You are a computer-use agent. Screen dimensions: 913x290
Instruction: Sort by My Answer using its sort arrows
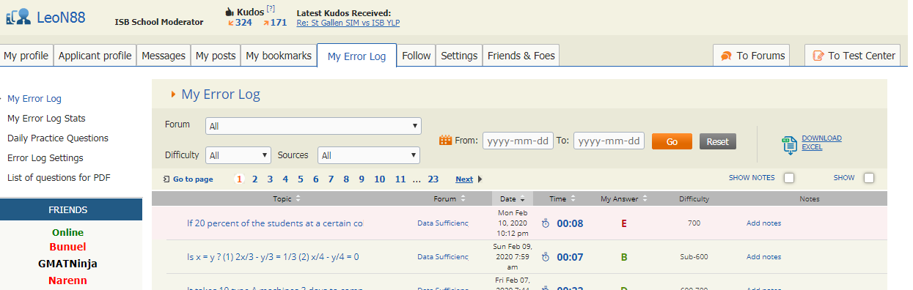point(645,199)
